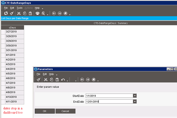
Task: Click Cut scissors icon in main toolbar
Action: [19, 13]
